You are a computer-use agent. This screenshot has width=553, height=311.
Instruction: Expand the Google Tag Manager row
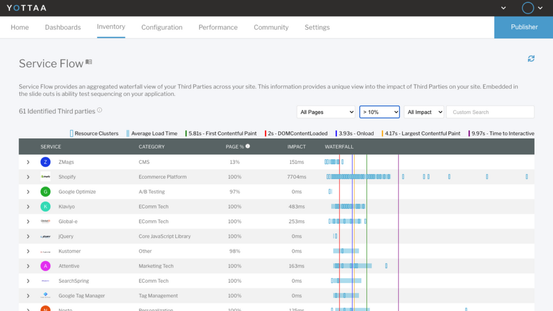28,296
